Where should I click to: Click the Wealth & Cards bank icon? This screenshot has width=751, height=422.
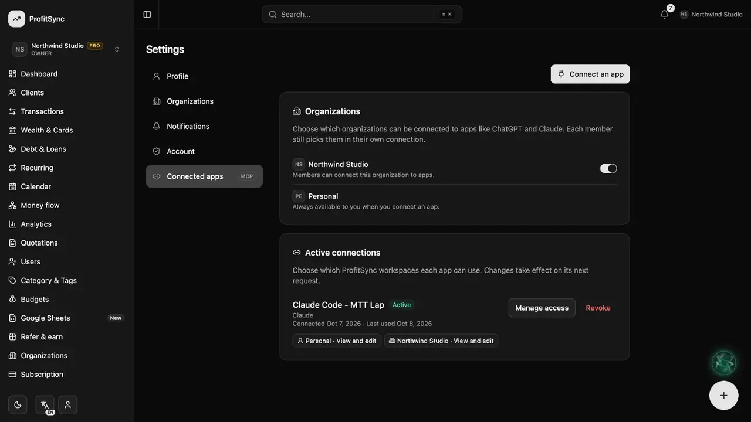(12, 130)
